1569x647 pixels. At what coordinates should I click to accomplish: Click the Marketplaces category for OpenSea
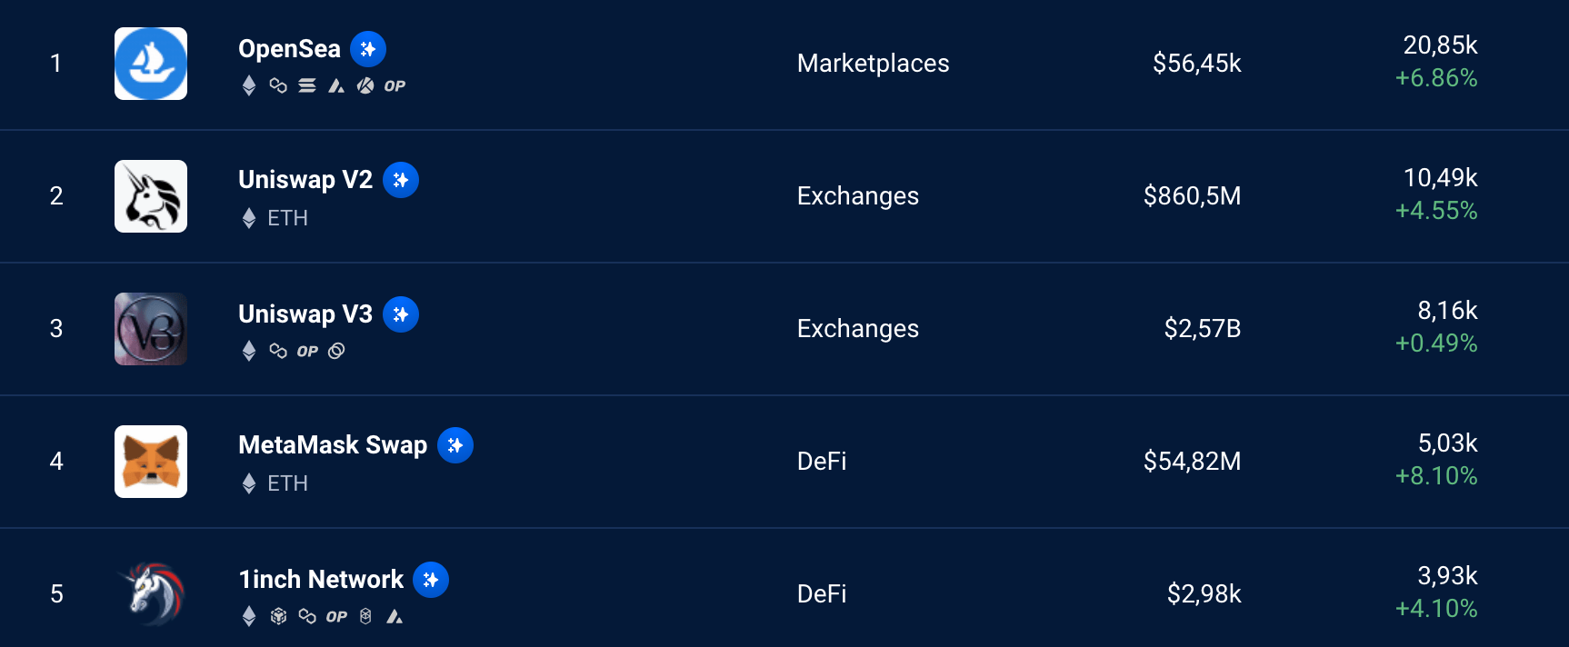(873, 63)
